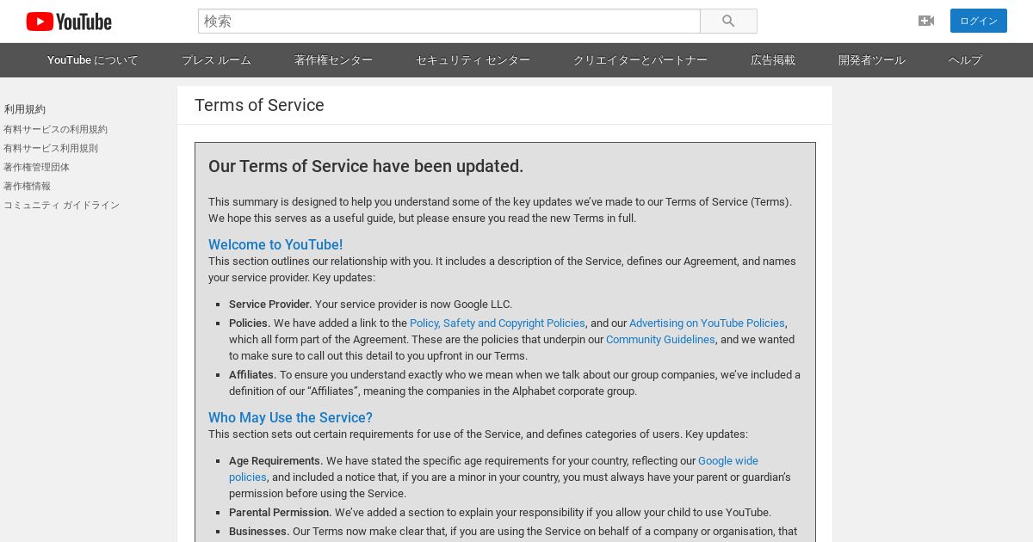
Task: Select 有料サービスの利用規約 in sidebar
Action: (x=56, y=129)
